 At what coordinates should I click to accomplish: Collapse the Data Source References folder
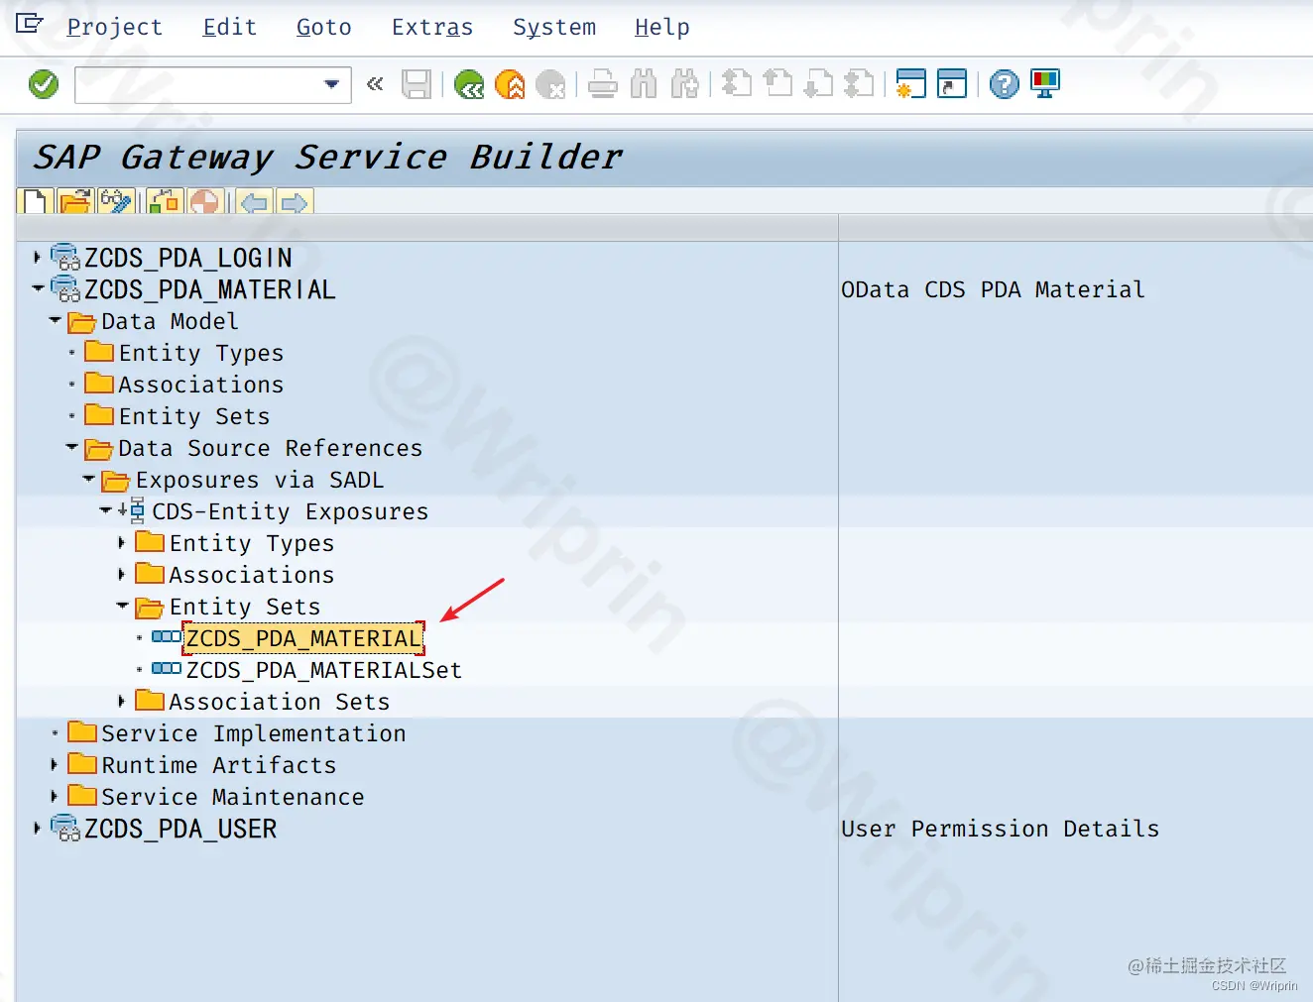pyautogui.click(x=72, y=447)
